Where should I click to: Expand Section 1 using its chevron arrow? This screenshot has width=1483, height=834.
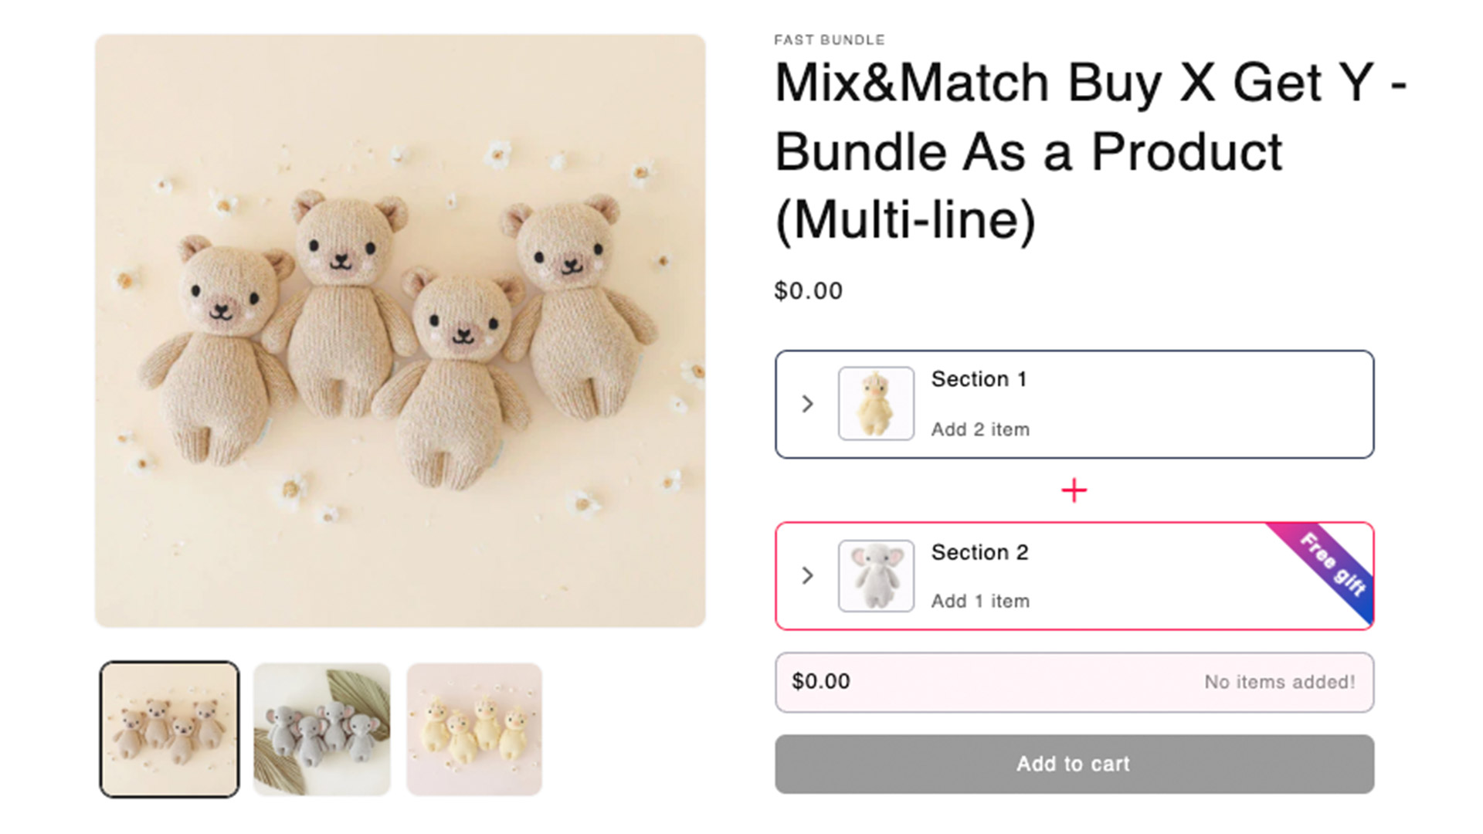click(x=807, y=404)
